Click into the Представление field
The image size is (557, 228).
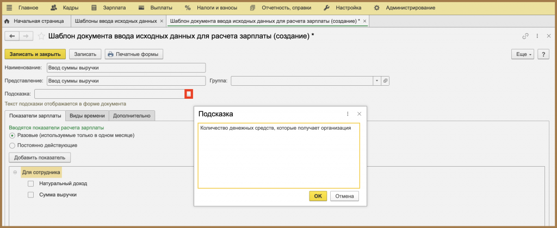pyautogui.click(x=126, y=80)
